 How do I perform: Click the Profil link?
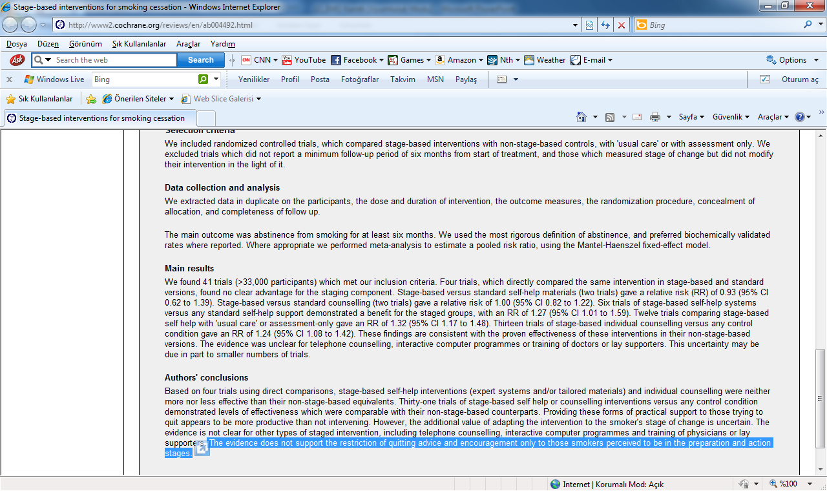(x=290, y=79)
